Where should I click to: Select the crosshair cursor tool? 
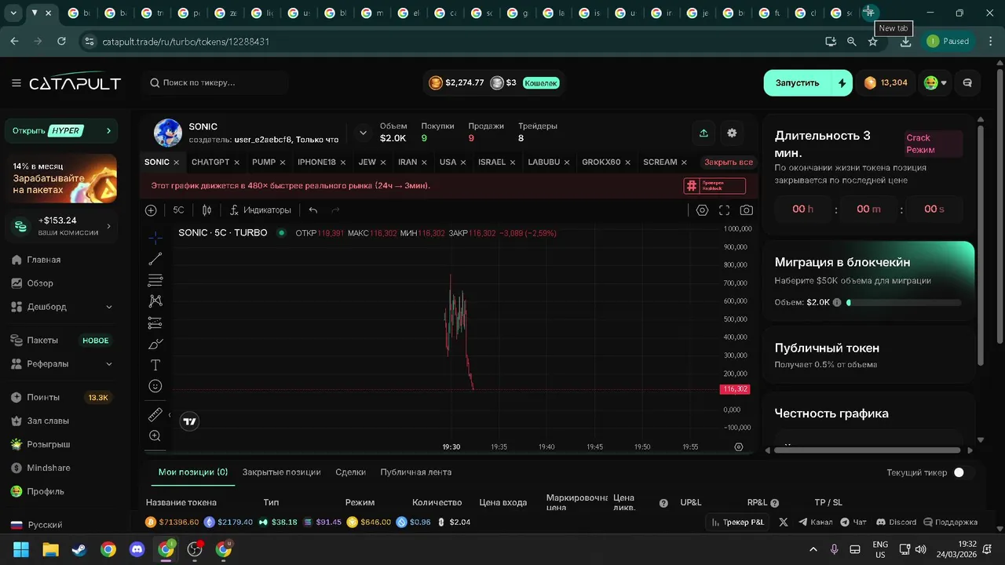[x=155, y=238]
